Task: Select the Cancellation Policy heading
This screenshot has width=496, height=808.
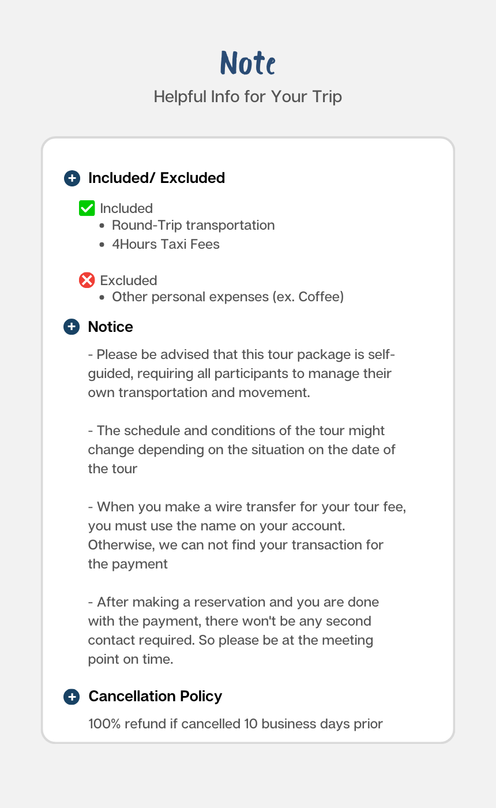Action: pos(155,697)
